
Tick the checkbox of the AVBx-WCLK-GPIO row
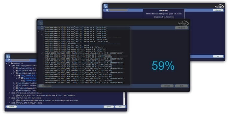pyautogui.click(x=14, y=68)
